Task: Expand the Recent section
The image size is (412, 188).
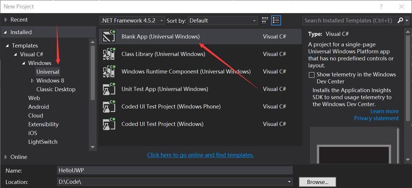Action: 6,20
